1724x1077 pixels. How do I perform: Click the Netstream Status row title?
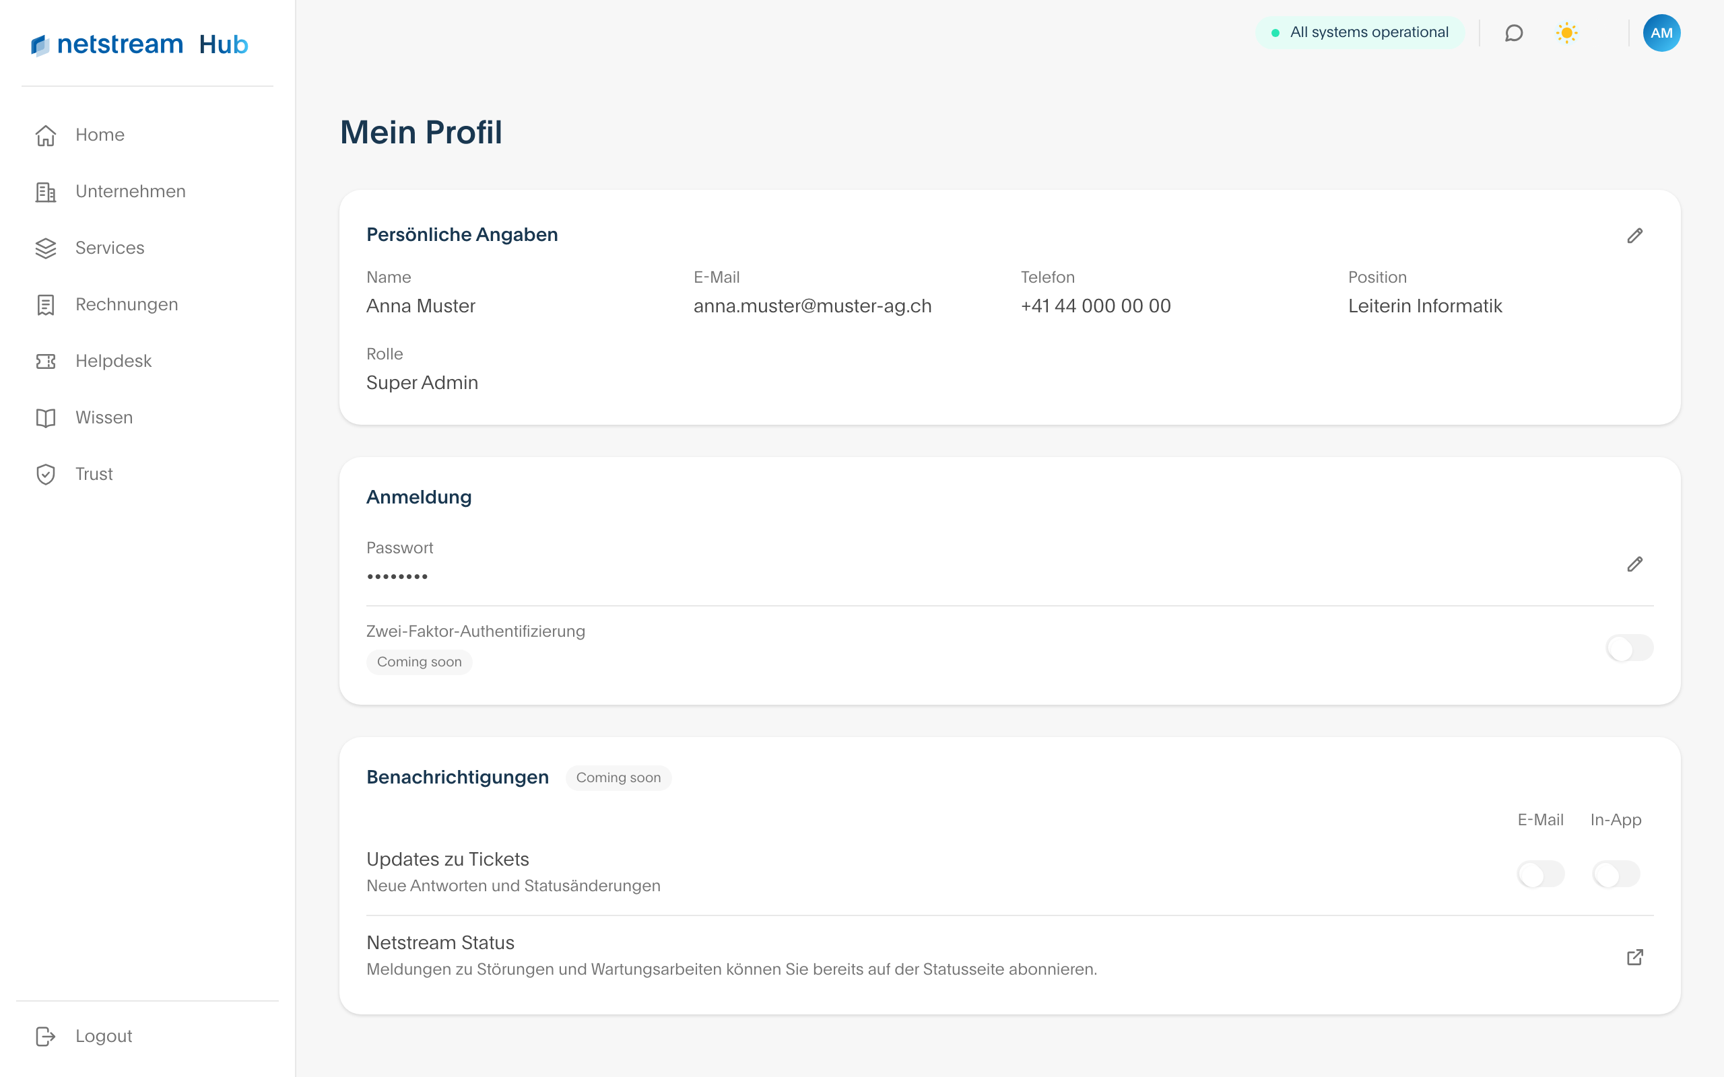(440, 943)
